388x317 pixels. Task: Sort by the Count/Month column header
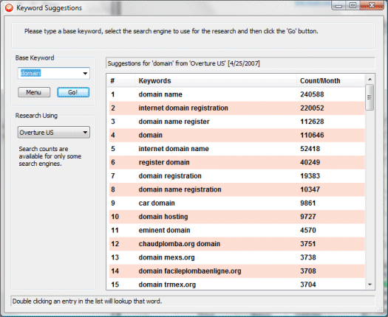[330, 81]
